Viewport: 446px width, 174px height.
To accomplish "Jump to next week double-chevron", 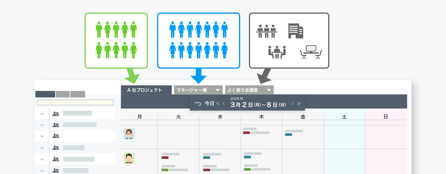I will [x=299, y=103].
